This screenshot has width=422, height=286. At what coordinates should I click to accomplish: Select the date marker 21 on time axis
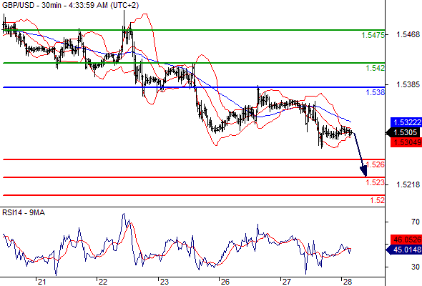click(41, 282)
